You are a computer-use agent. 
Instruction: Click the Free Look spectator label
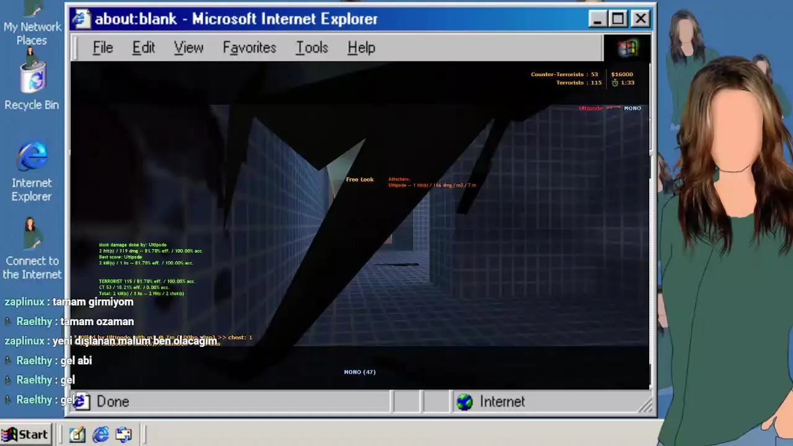[360, 180]
